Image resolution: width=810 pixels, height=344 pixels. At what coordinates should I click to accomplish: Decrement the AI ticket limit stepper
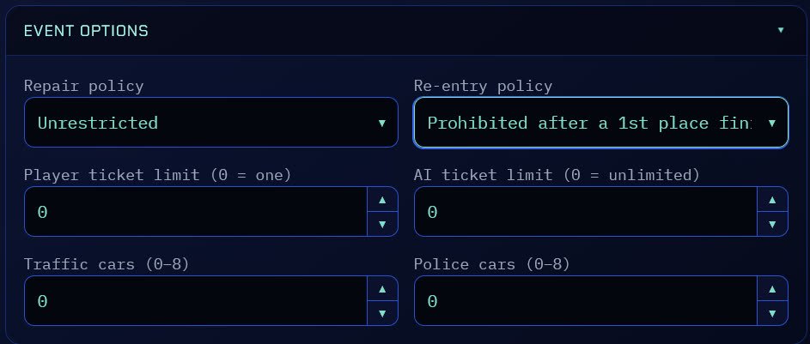click(x=772, y=225)
